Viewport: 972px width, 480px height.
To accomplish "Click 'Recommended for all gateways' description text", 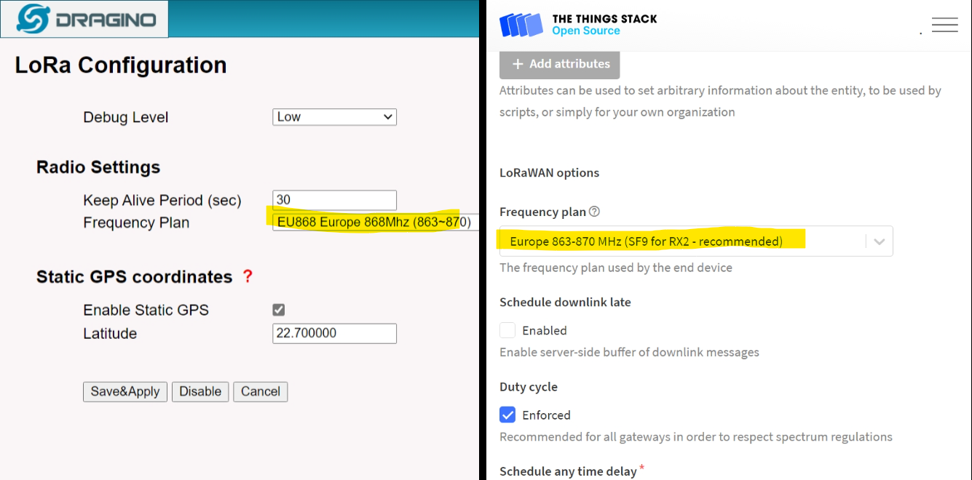I will (x=696, y=437).
